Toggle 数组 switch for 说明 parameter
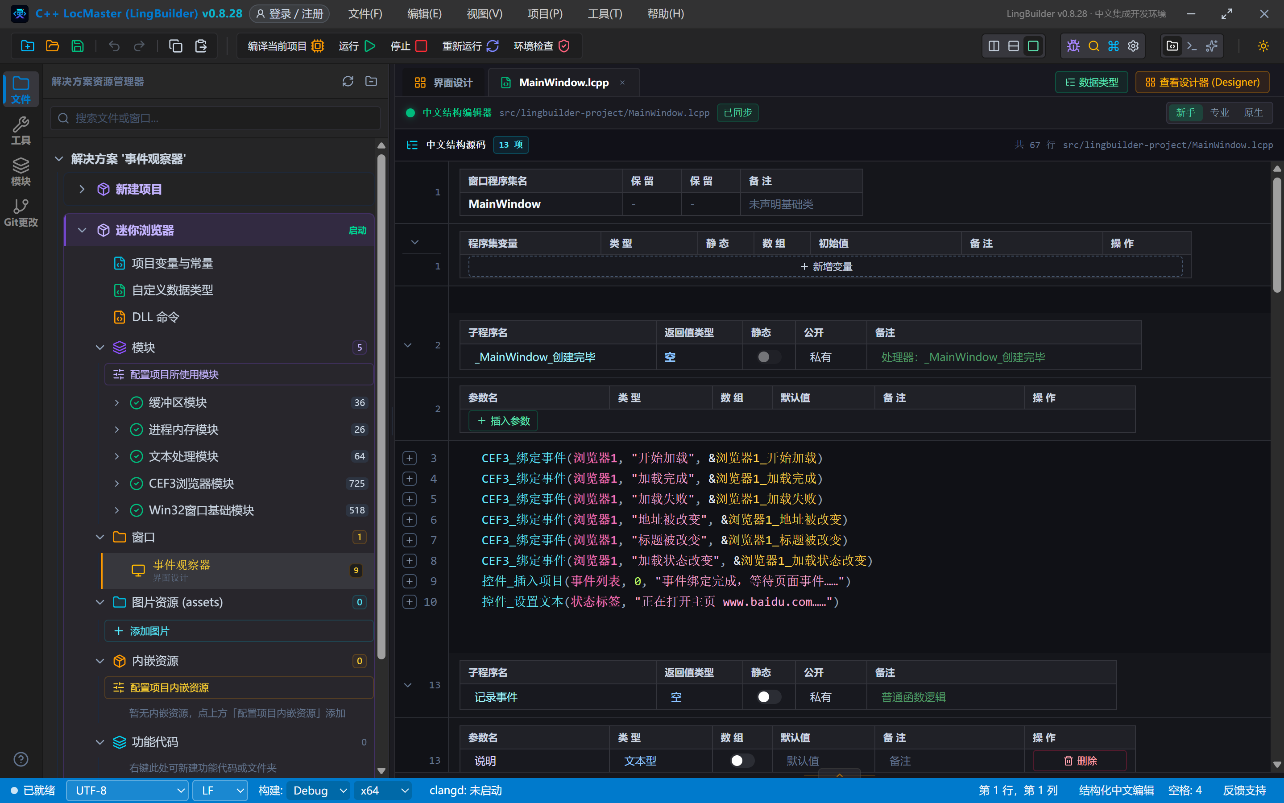Viewport: 1284px width, 803px height. tap(742, 761)
